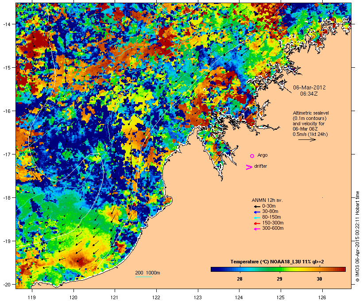This screenshot has height=301, width=363.
Task: Click the latitude label -16
Action: [x=7, y=111]
